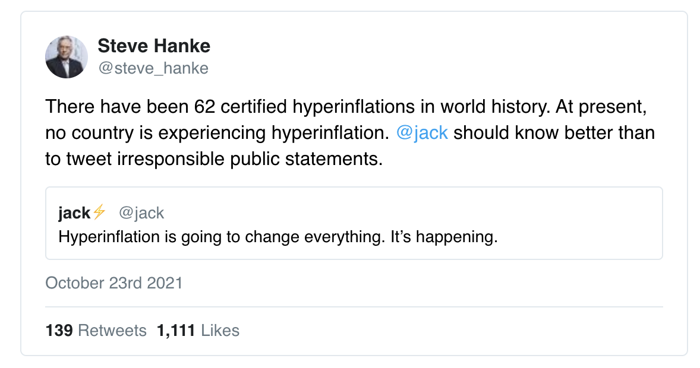Open the Steve Hanke display name
The width and height of the screenshot is (700, 368).
point(153,46)
